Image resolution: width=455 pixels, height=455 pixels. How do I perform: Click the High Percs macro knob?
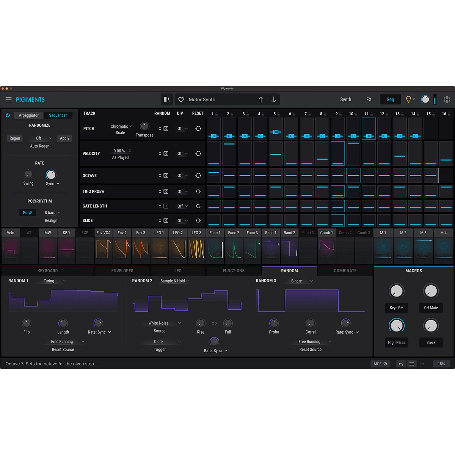(x=397, y=326)
